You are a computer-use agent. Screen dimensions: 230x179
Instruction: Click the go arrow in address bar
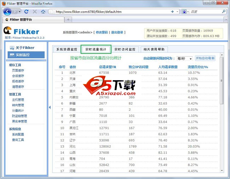[172, 12]
